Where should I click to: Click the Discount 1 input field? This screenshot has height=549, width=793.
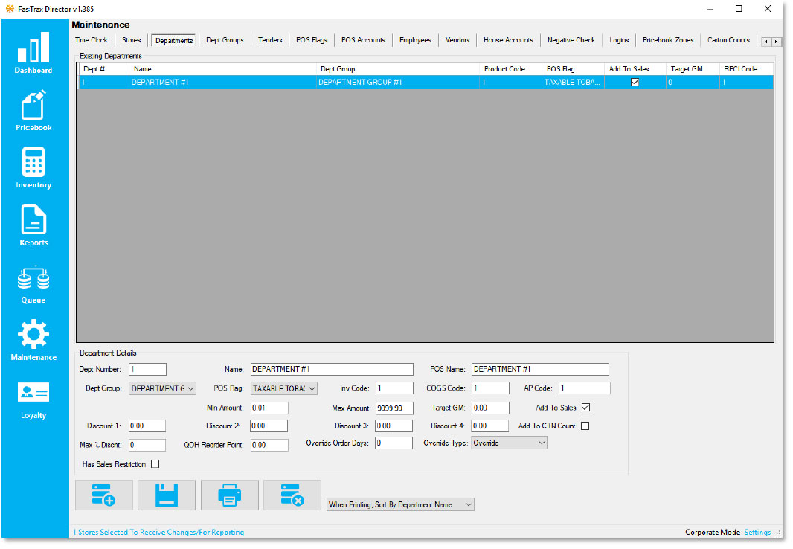(147, 426)
